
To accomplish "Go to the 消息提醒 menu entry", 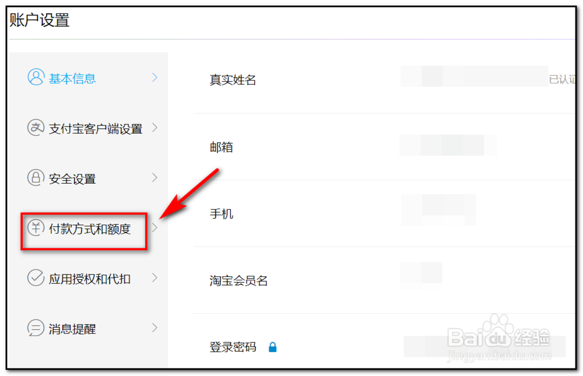I will [72, 329].
